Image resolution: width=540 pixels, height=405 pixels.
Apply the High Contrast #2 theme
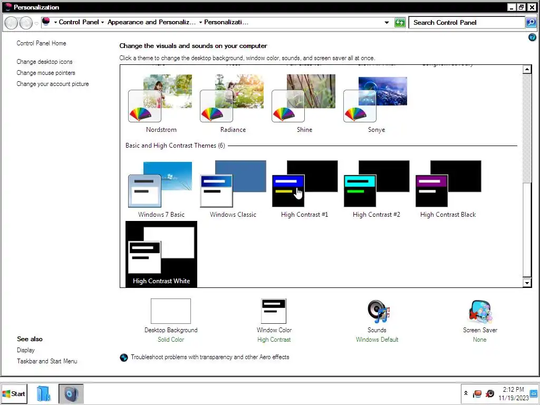pyautogui.click(x=376, y=189)
